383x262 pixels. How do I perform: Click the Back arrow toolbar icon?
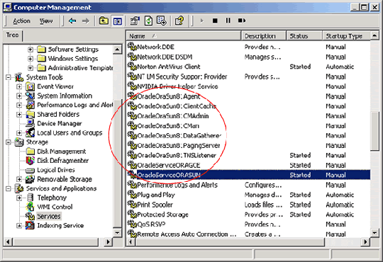pyautogui.click(x=72, y=21)
